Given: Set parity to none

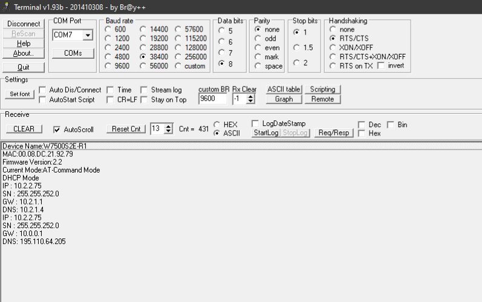Looking at the screenshot, I should 258,29.
